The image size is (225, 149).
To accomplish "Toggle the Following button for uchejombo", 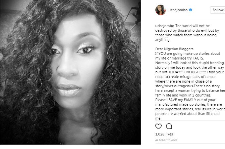I will (x=217, y=10).
